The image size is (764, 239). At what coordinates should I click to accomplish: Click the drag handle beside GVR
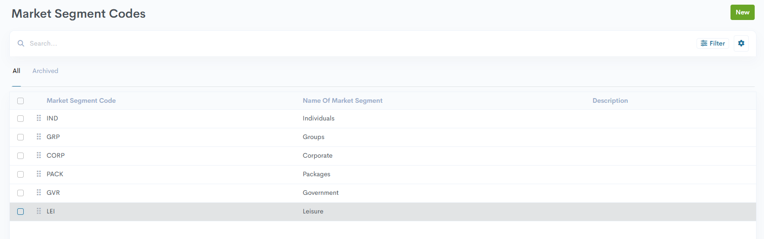click(39, 193)
